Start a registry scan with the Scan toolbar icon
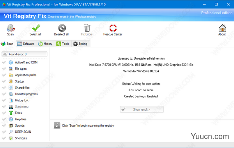The image size is (234, 148). 11,28
